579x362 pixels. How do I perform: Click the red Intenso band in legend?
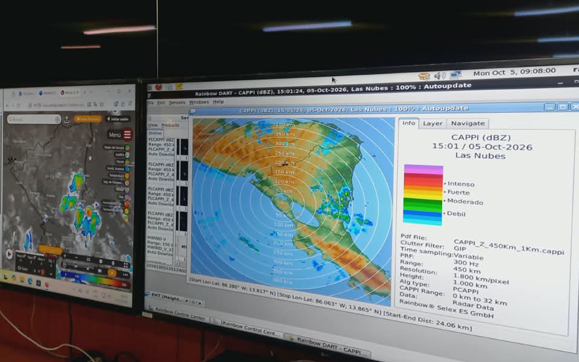coord(423,181)
